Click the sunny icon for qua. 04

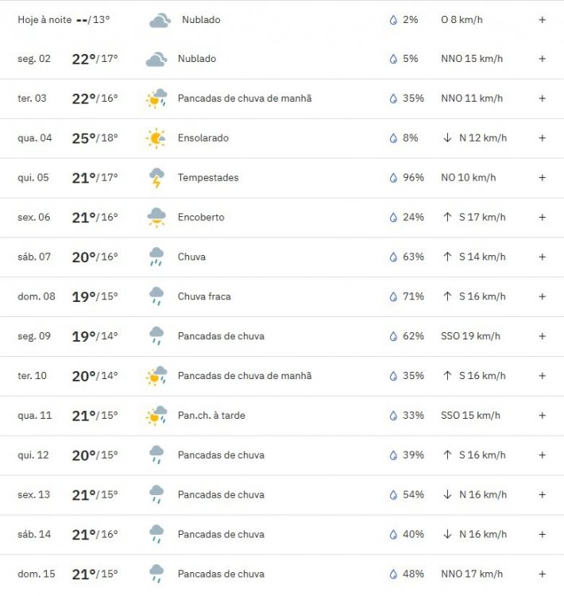[156, 138]
